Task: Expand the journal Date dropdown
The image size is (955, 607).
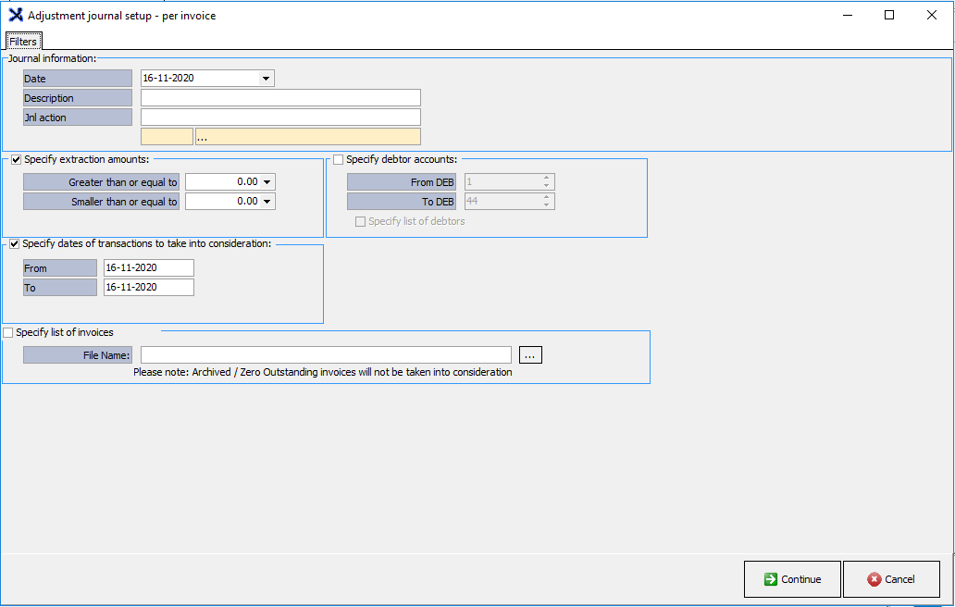Action: [x=267, y=79]
